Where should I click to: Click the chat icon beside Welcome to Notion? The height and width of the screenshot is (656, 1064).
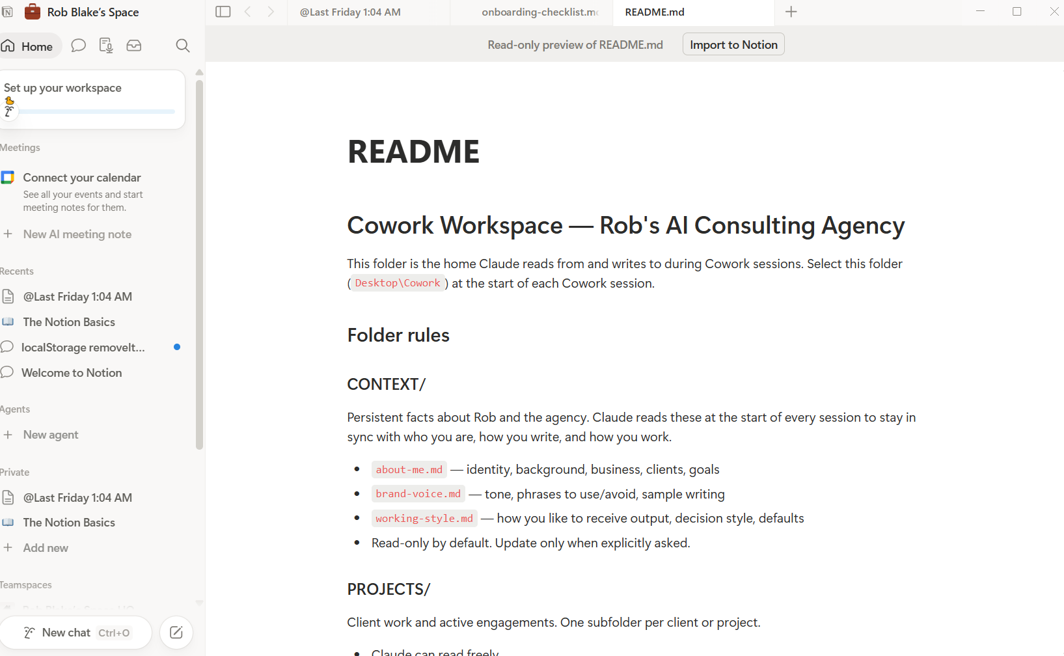click(x=7, y=372)
